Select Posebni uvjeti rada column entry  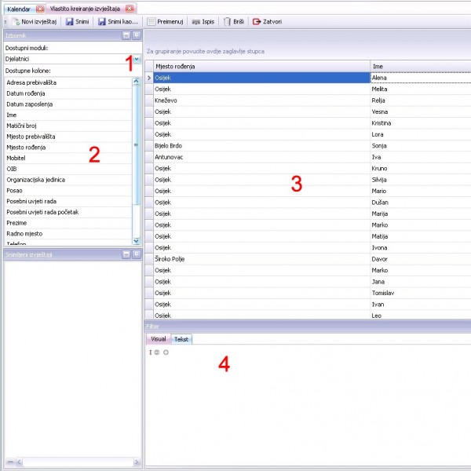point(68,202)
